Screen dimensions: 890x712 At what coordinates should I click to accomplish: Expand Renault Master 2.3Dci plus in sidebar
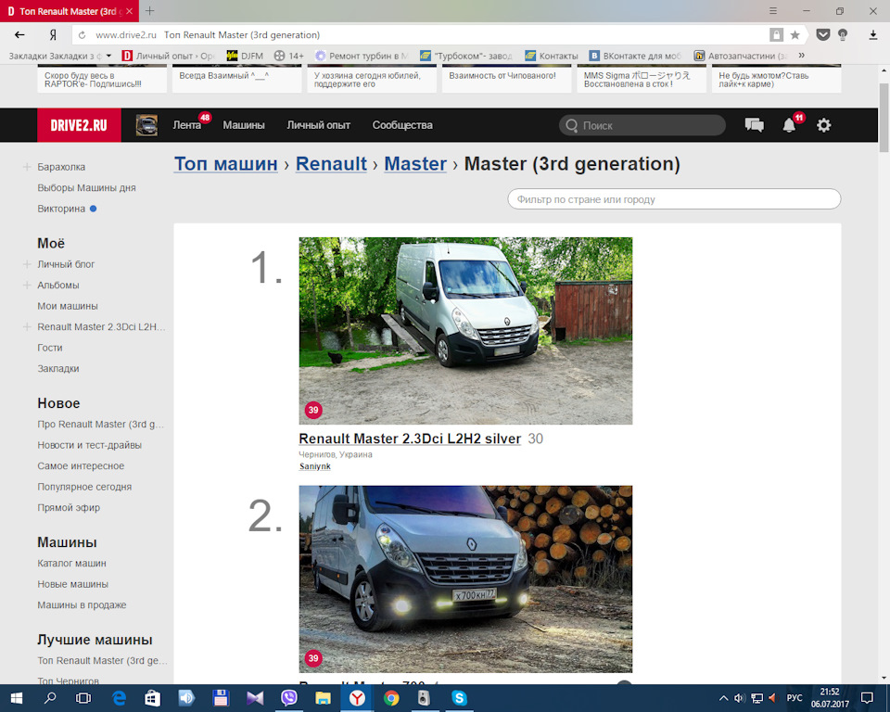[x=27, y=327]
